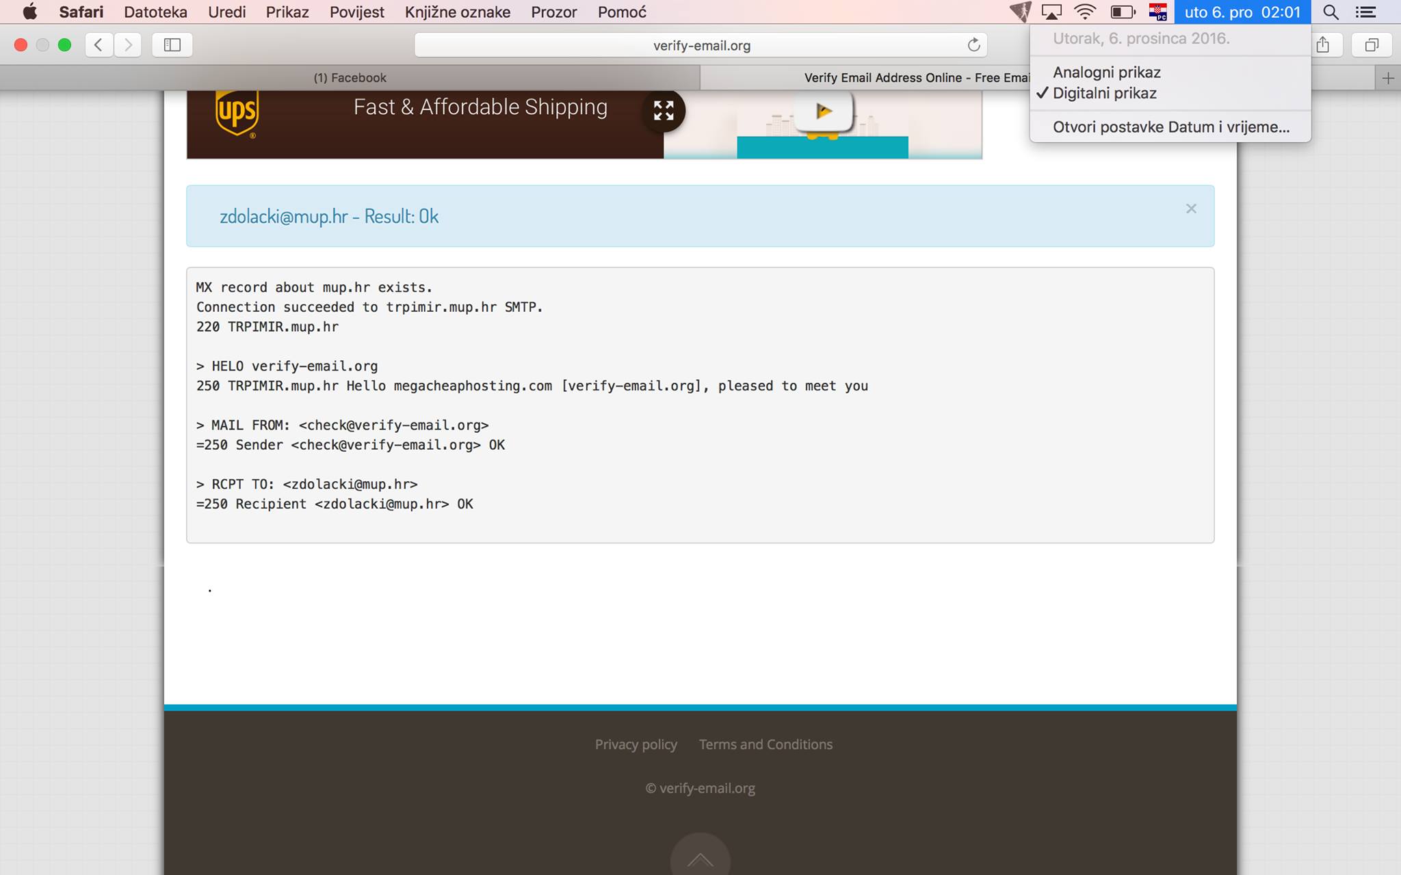1401x875 pixels.
Task: Reload page with refresh icon
Action: pyautogui.click(x=973, y=45)
